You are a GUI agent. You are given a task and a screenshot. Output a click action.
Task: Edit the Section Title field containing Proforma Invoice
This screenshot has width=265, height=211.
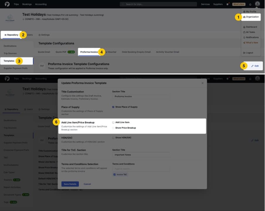point(141,96)
